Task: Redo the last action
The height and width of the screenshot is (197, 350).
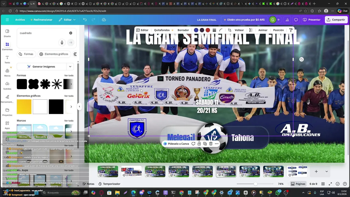Action: (x=93, y=20)
